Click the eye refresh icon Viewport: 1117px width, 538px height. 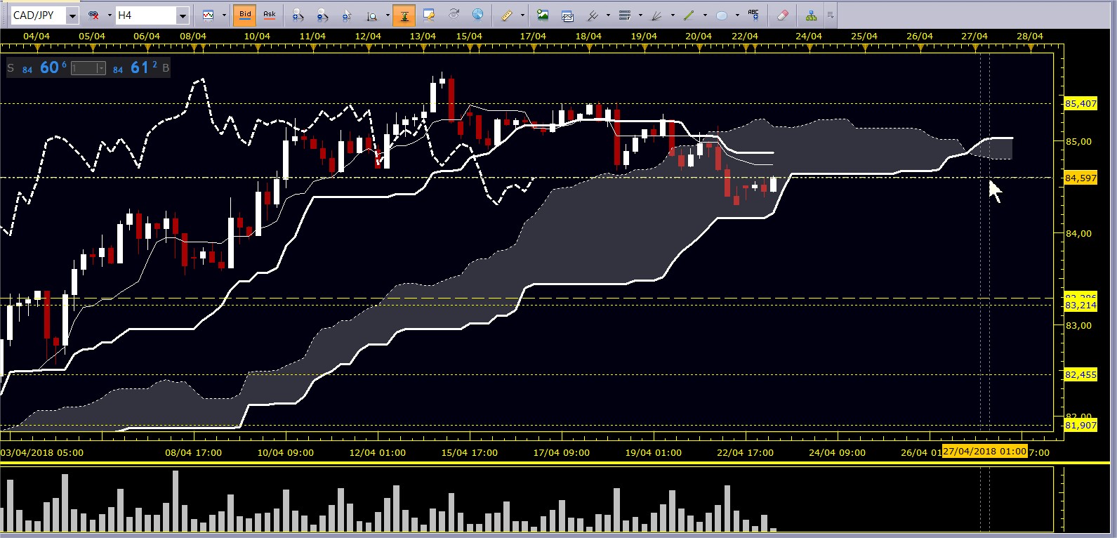(x=454, y=14)
